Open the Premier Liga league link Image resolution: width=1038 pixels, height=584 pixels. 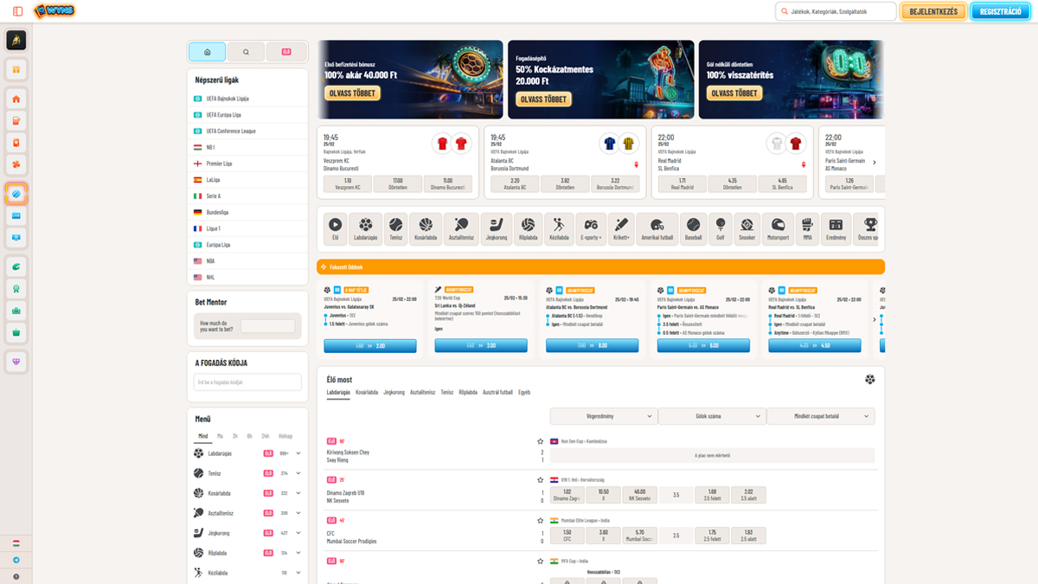pyautogui.click(x=219, y=164)
